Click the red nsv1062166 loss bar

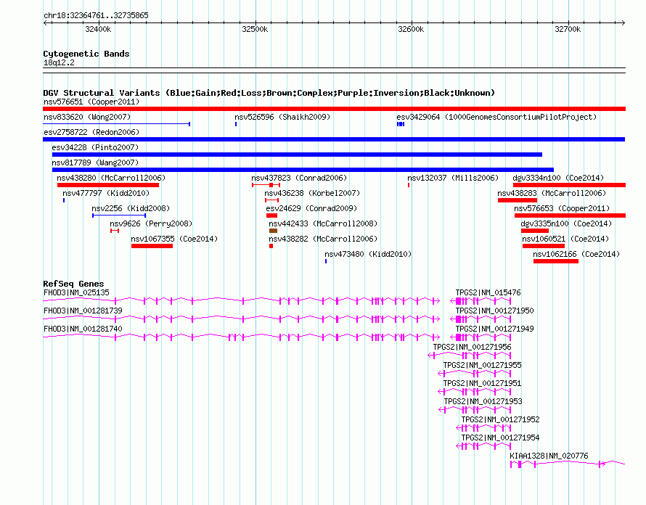click(x=556, y=261)
